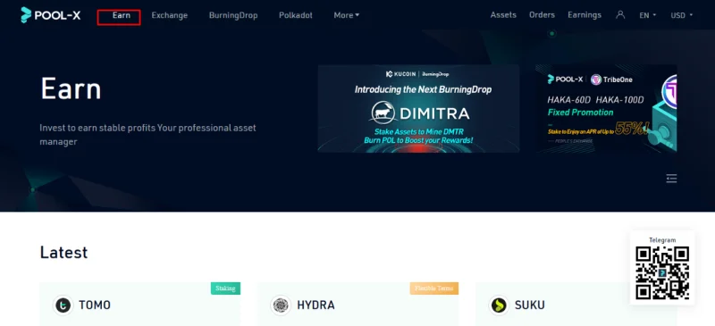Screen dimensions: 715x326
Task: Open BurningDrop in navigation bar
Action: pyautogui.click(x=233, y=15)
